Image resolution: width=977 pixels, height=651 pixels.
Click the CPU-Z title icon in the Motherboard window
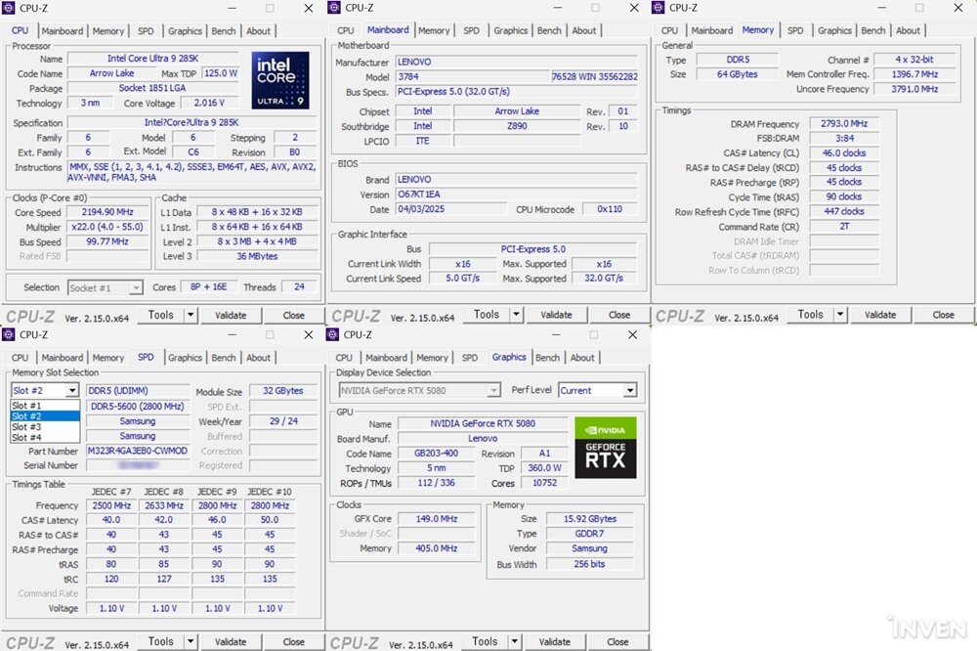pyautogui.click(x=334, y=8)
